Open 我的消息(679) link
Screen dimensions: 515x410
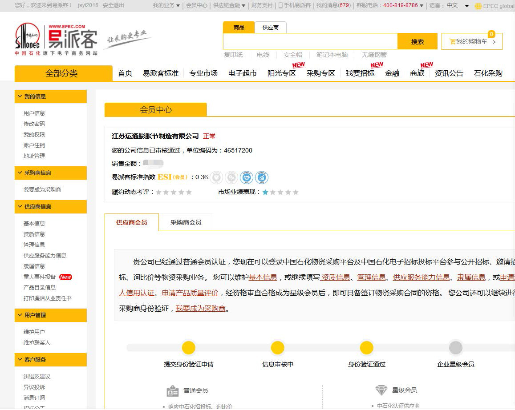[x=333, y=5]
